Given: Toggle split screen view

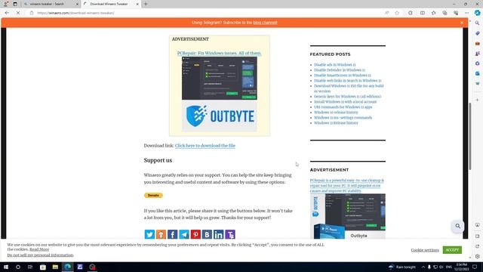Looking at the screenshot, I should coord(423,13).
